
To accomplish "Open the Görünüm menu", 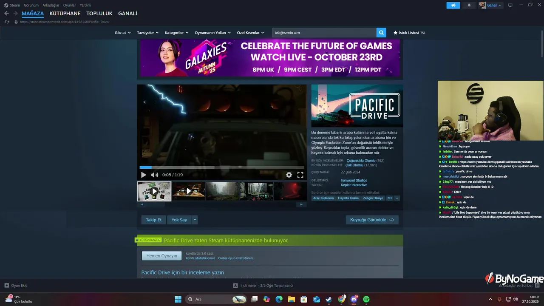I will coord(31,5).
